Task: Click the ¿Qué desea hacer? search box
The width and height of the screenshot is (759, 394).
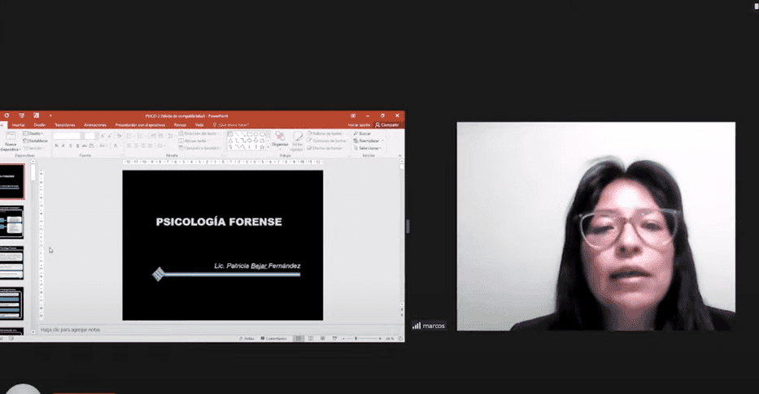Action: click(x=231, y=125)
